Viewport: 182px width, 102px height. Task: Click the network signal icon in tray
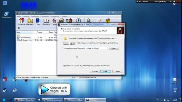pos(168,100)
